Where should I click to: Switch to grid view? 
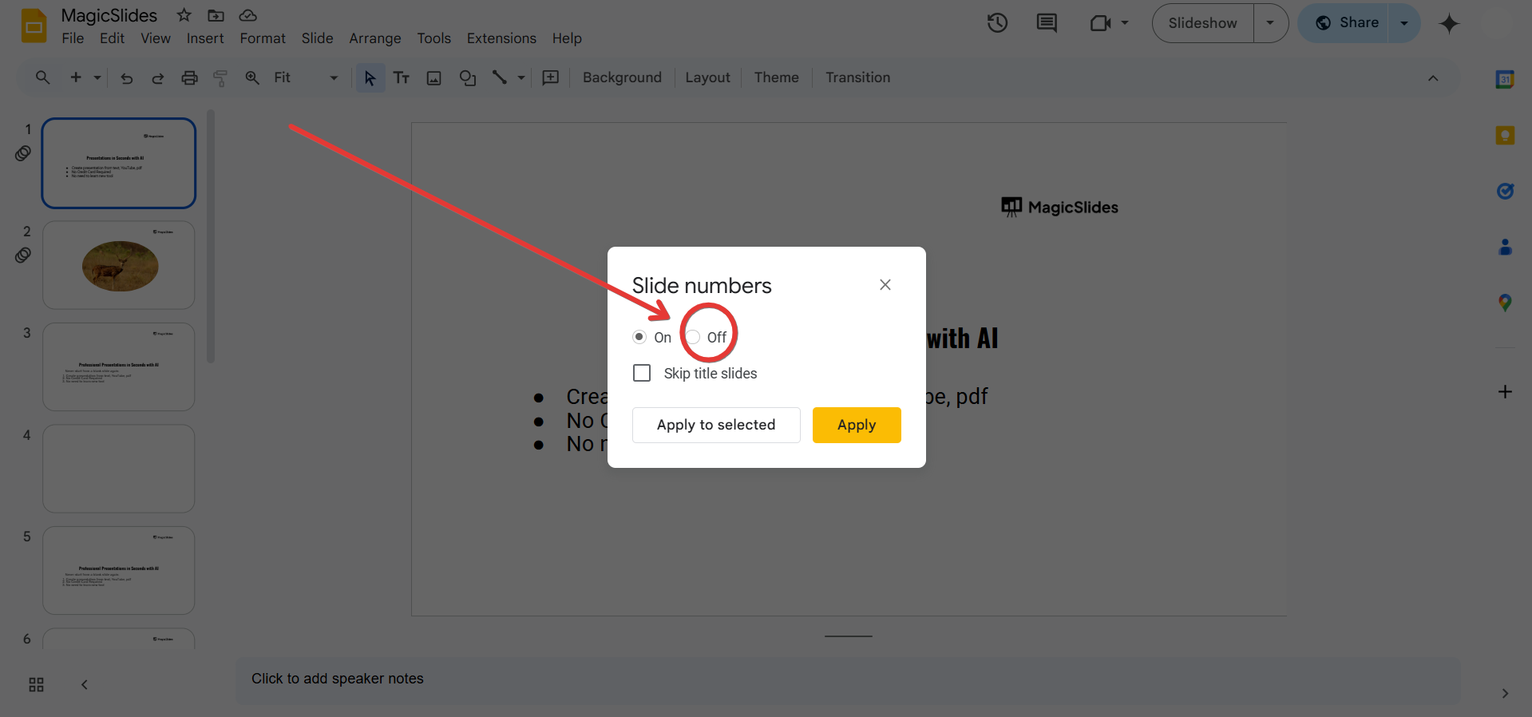click(x=36, y=684)
